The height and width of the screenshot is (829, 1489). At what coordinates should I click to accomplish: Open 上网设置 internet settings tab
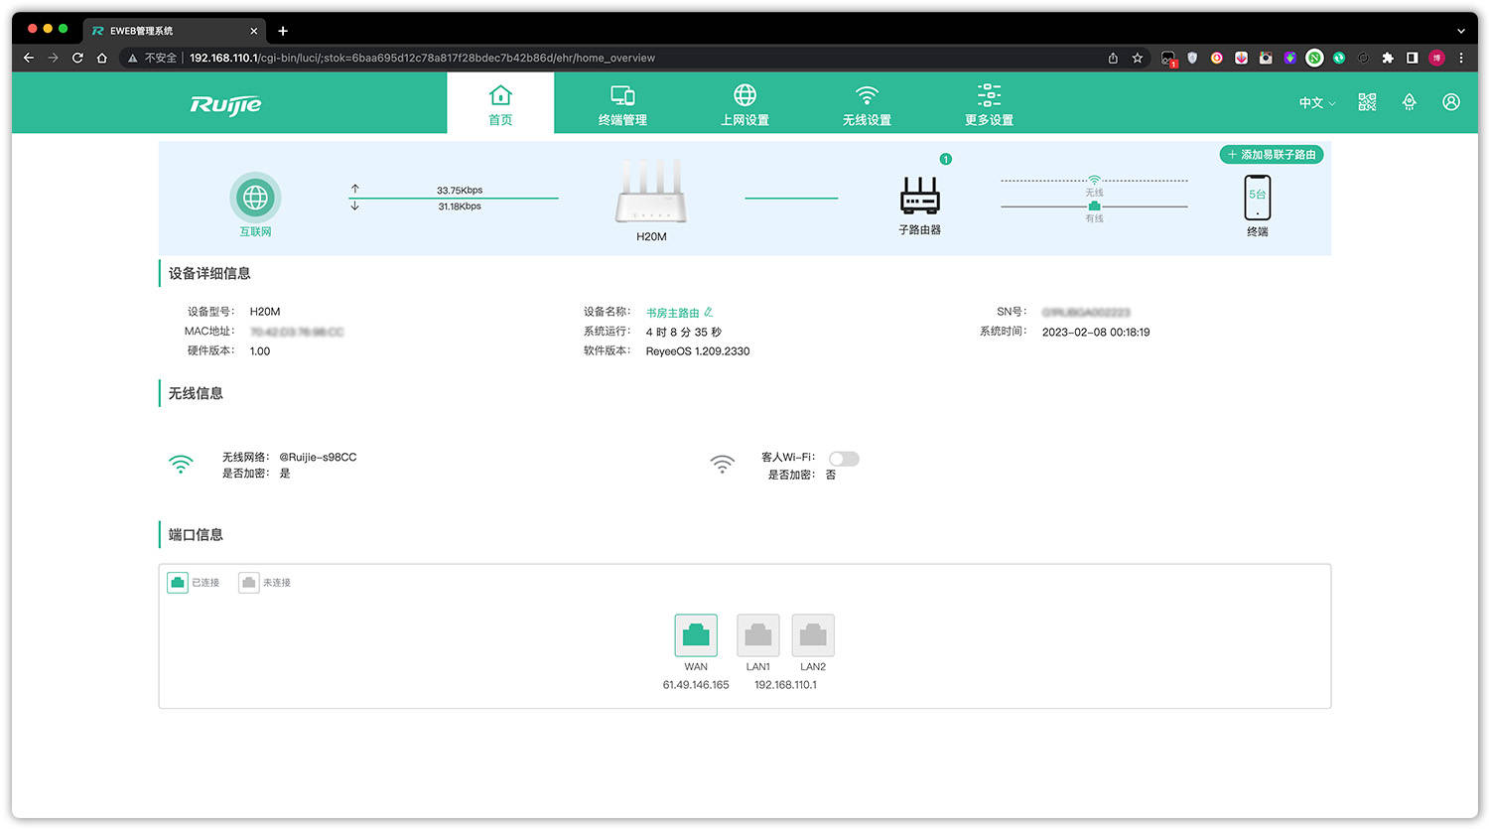pos(744,103)
